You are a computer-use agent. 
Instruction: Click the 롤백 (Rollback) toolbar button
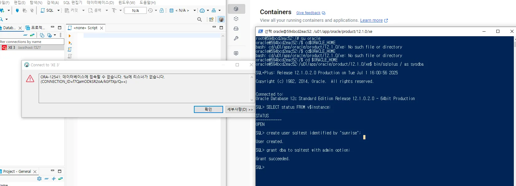[x=95, y=10]
